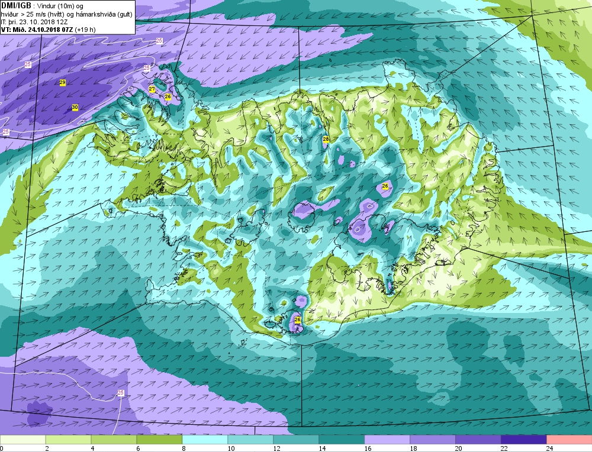The height and width of the screenshot is (452, 592).
Task: Click the legend scale number 24
Action: click(550, 448)
